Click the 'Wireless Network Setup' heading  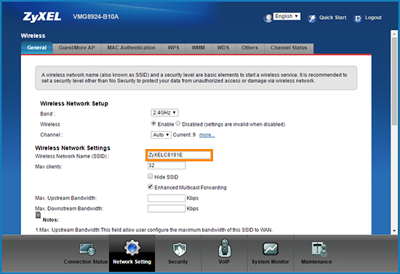point(74,103)
